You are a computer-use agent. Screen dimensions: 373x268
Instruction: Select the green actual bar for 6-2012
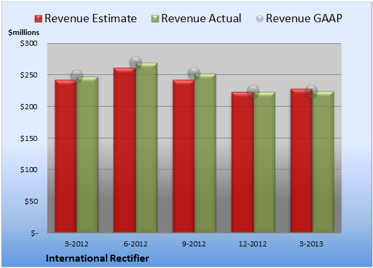click(x=147, y=148)
